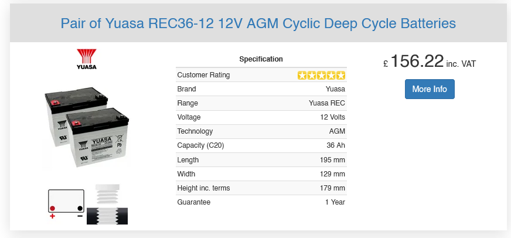This screenshot has width=511, height=238.
Task: Click the Yuasa brand logo
Action: click(x=86, y=59)
